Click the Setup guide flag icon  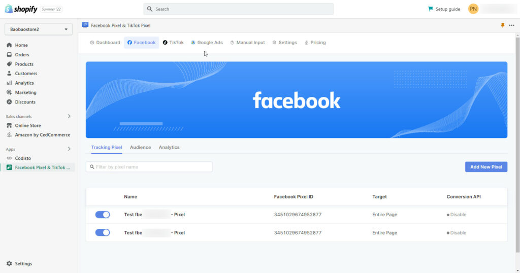point(431,9)
